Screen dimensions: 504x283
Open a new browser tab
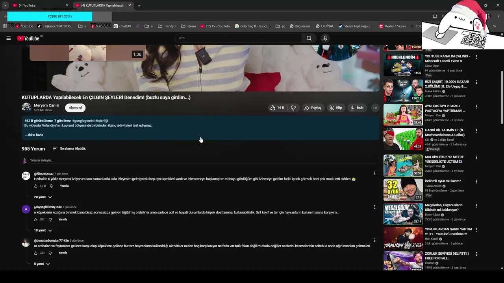coord(139,6)
